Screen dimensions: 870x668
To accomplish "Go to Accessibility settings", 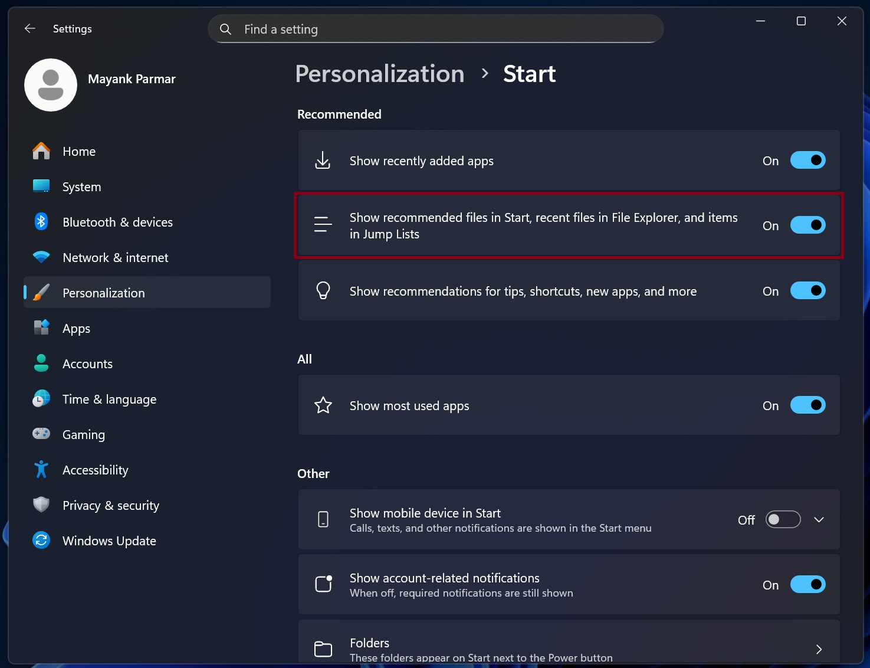I will pyautogui.click(x=95, y=470).
